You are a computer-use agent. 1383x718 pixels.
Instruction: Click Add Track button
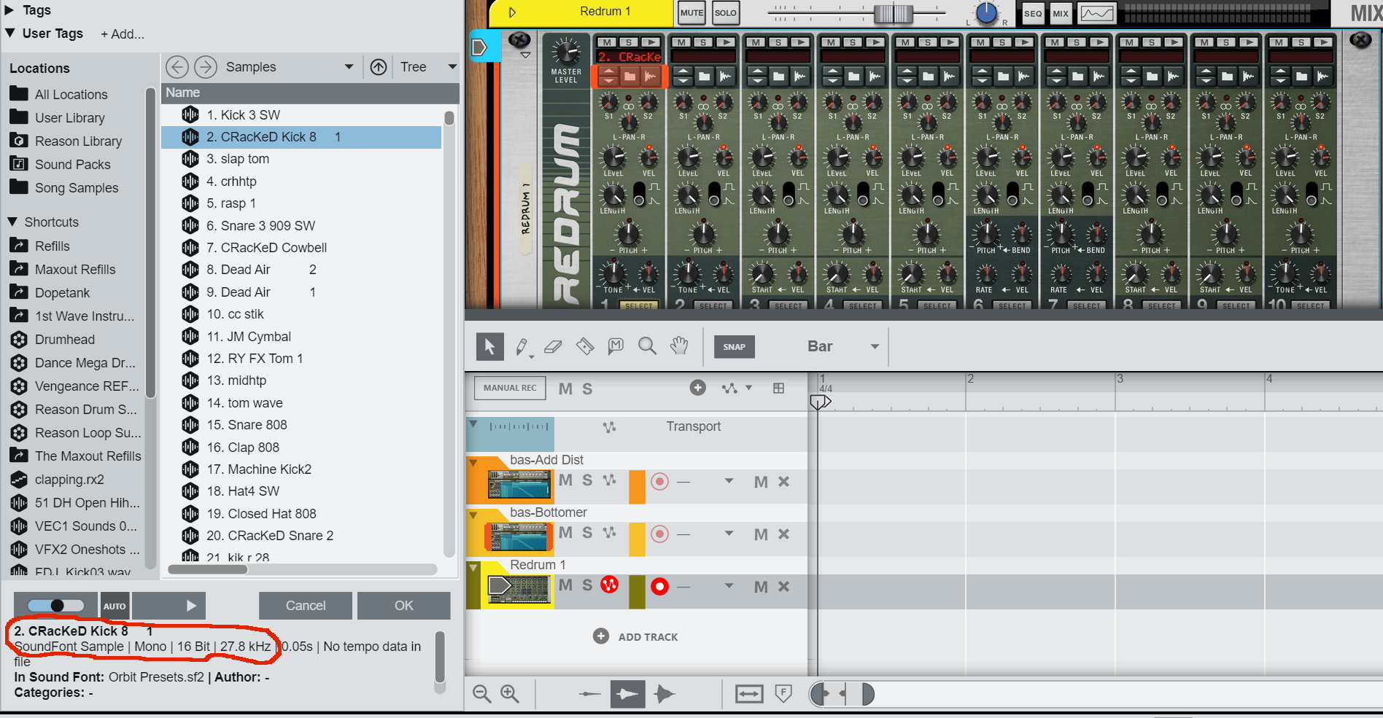coord(636,636)
